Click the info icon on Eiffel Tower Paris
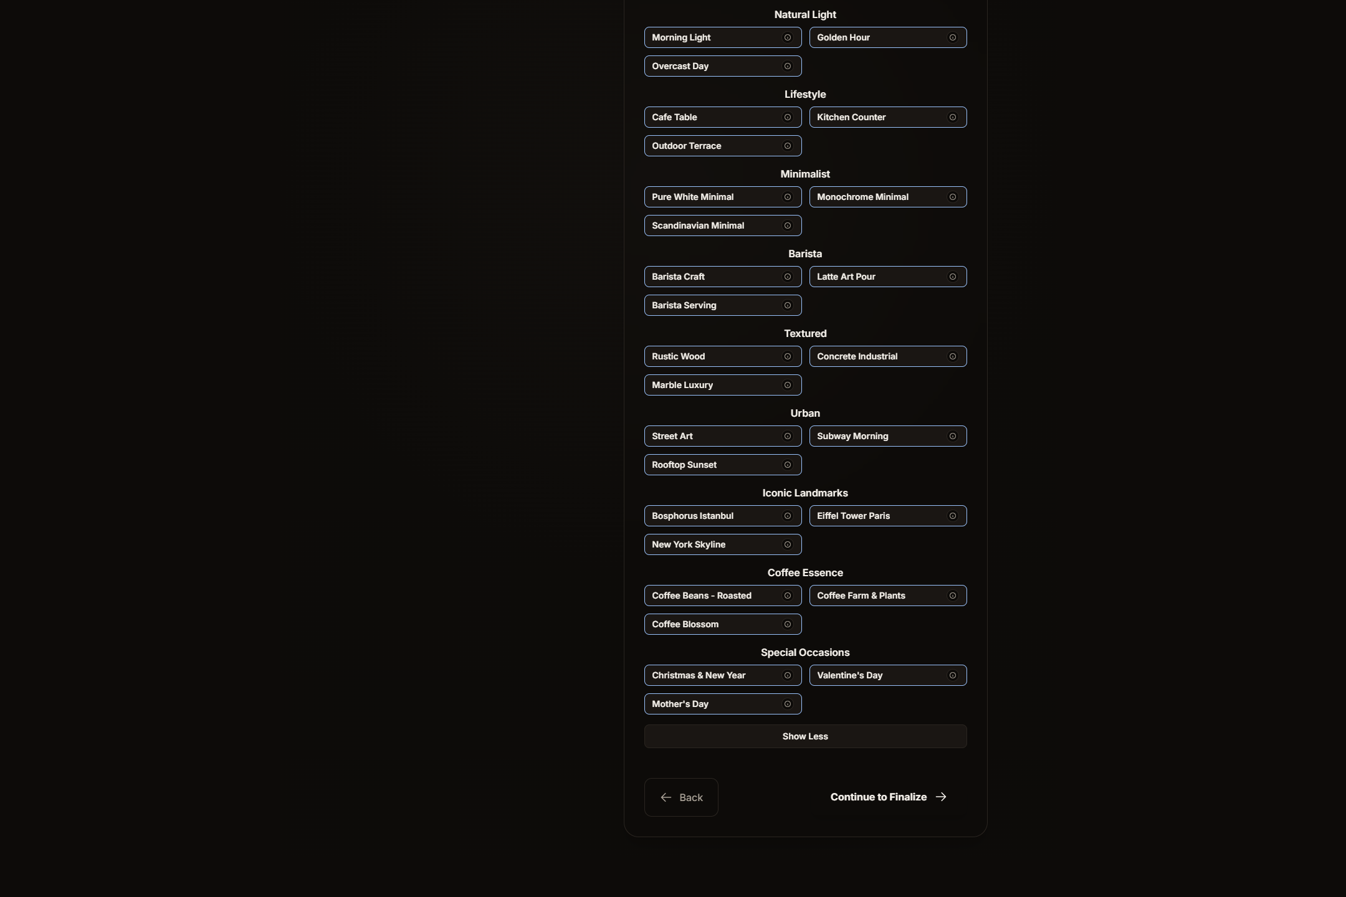Image resolution: width=1346 pixels, height=897 pixels. tap(953, 516)
